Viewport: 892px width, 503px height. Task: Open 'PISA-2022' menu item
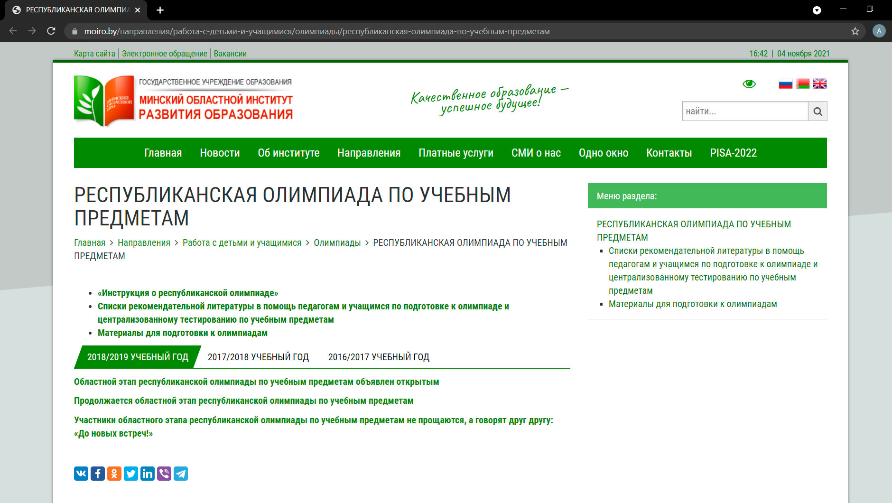(x=734, y=153)
